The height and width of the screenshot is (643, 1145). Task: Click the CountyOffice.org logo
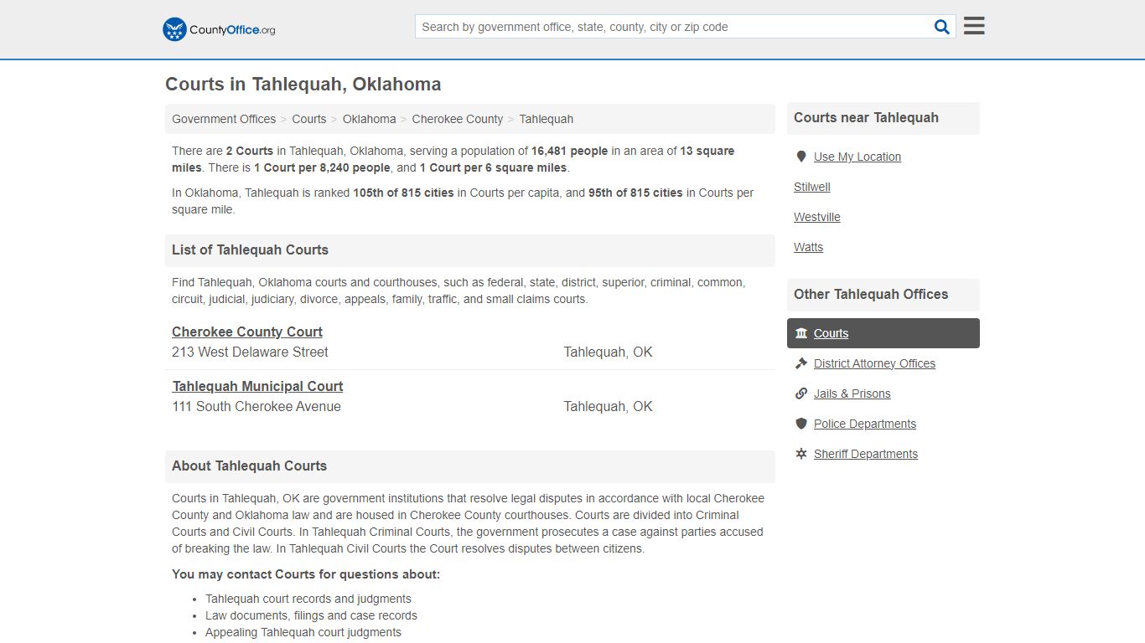point(219,29)
